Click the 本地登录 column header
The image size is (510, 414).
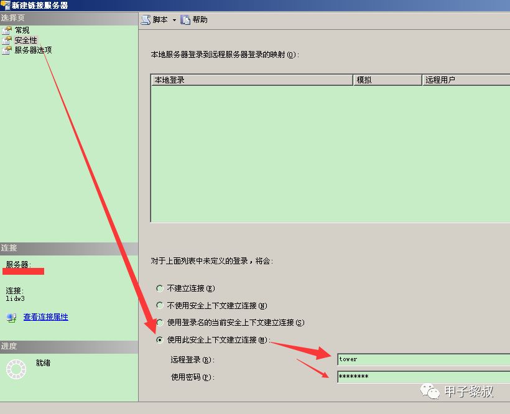coord(252,80)
